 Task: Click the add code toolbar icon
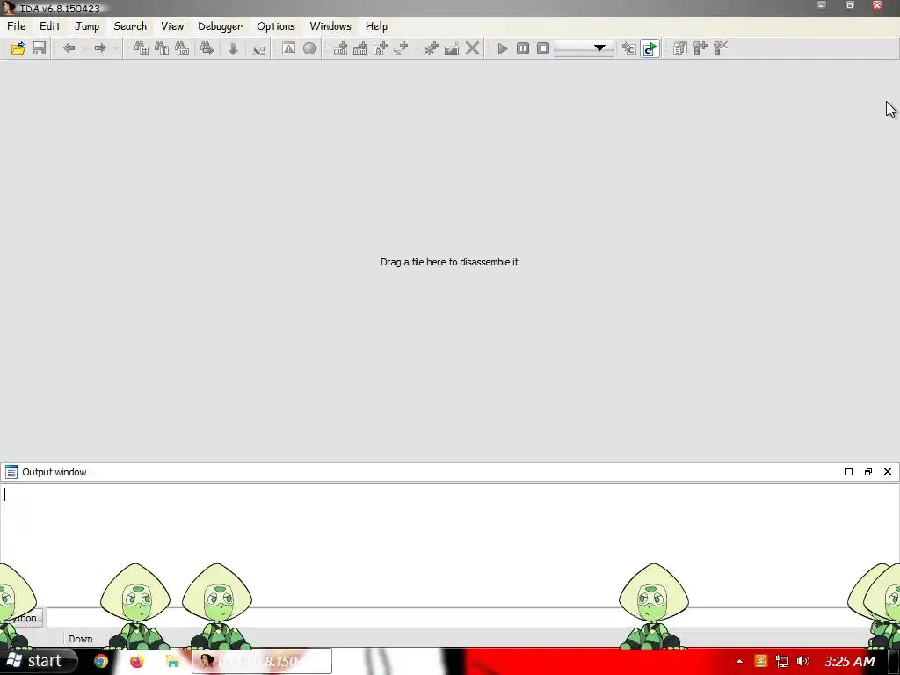[x=340, y=49]
